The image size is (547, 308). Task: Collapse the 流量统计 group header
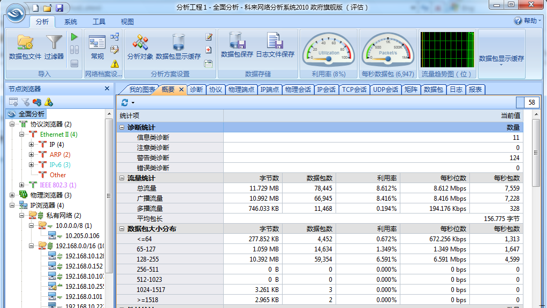pyautogui.click(x=122, y=178)
